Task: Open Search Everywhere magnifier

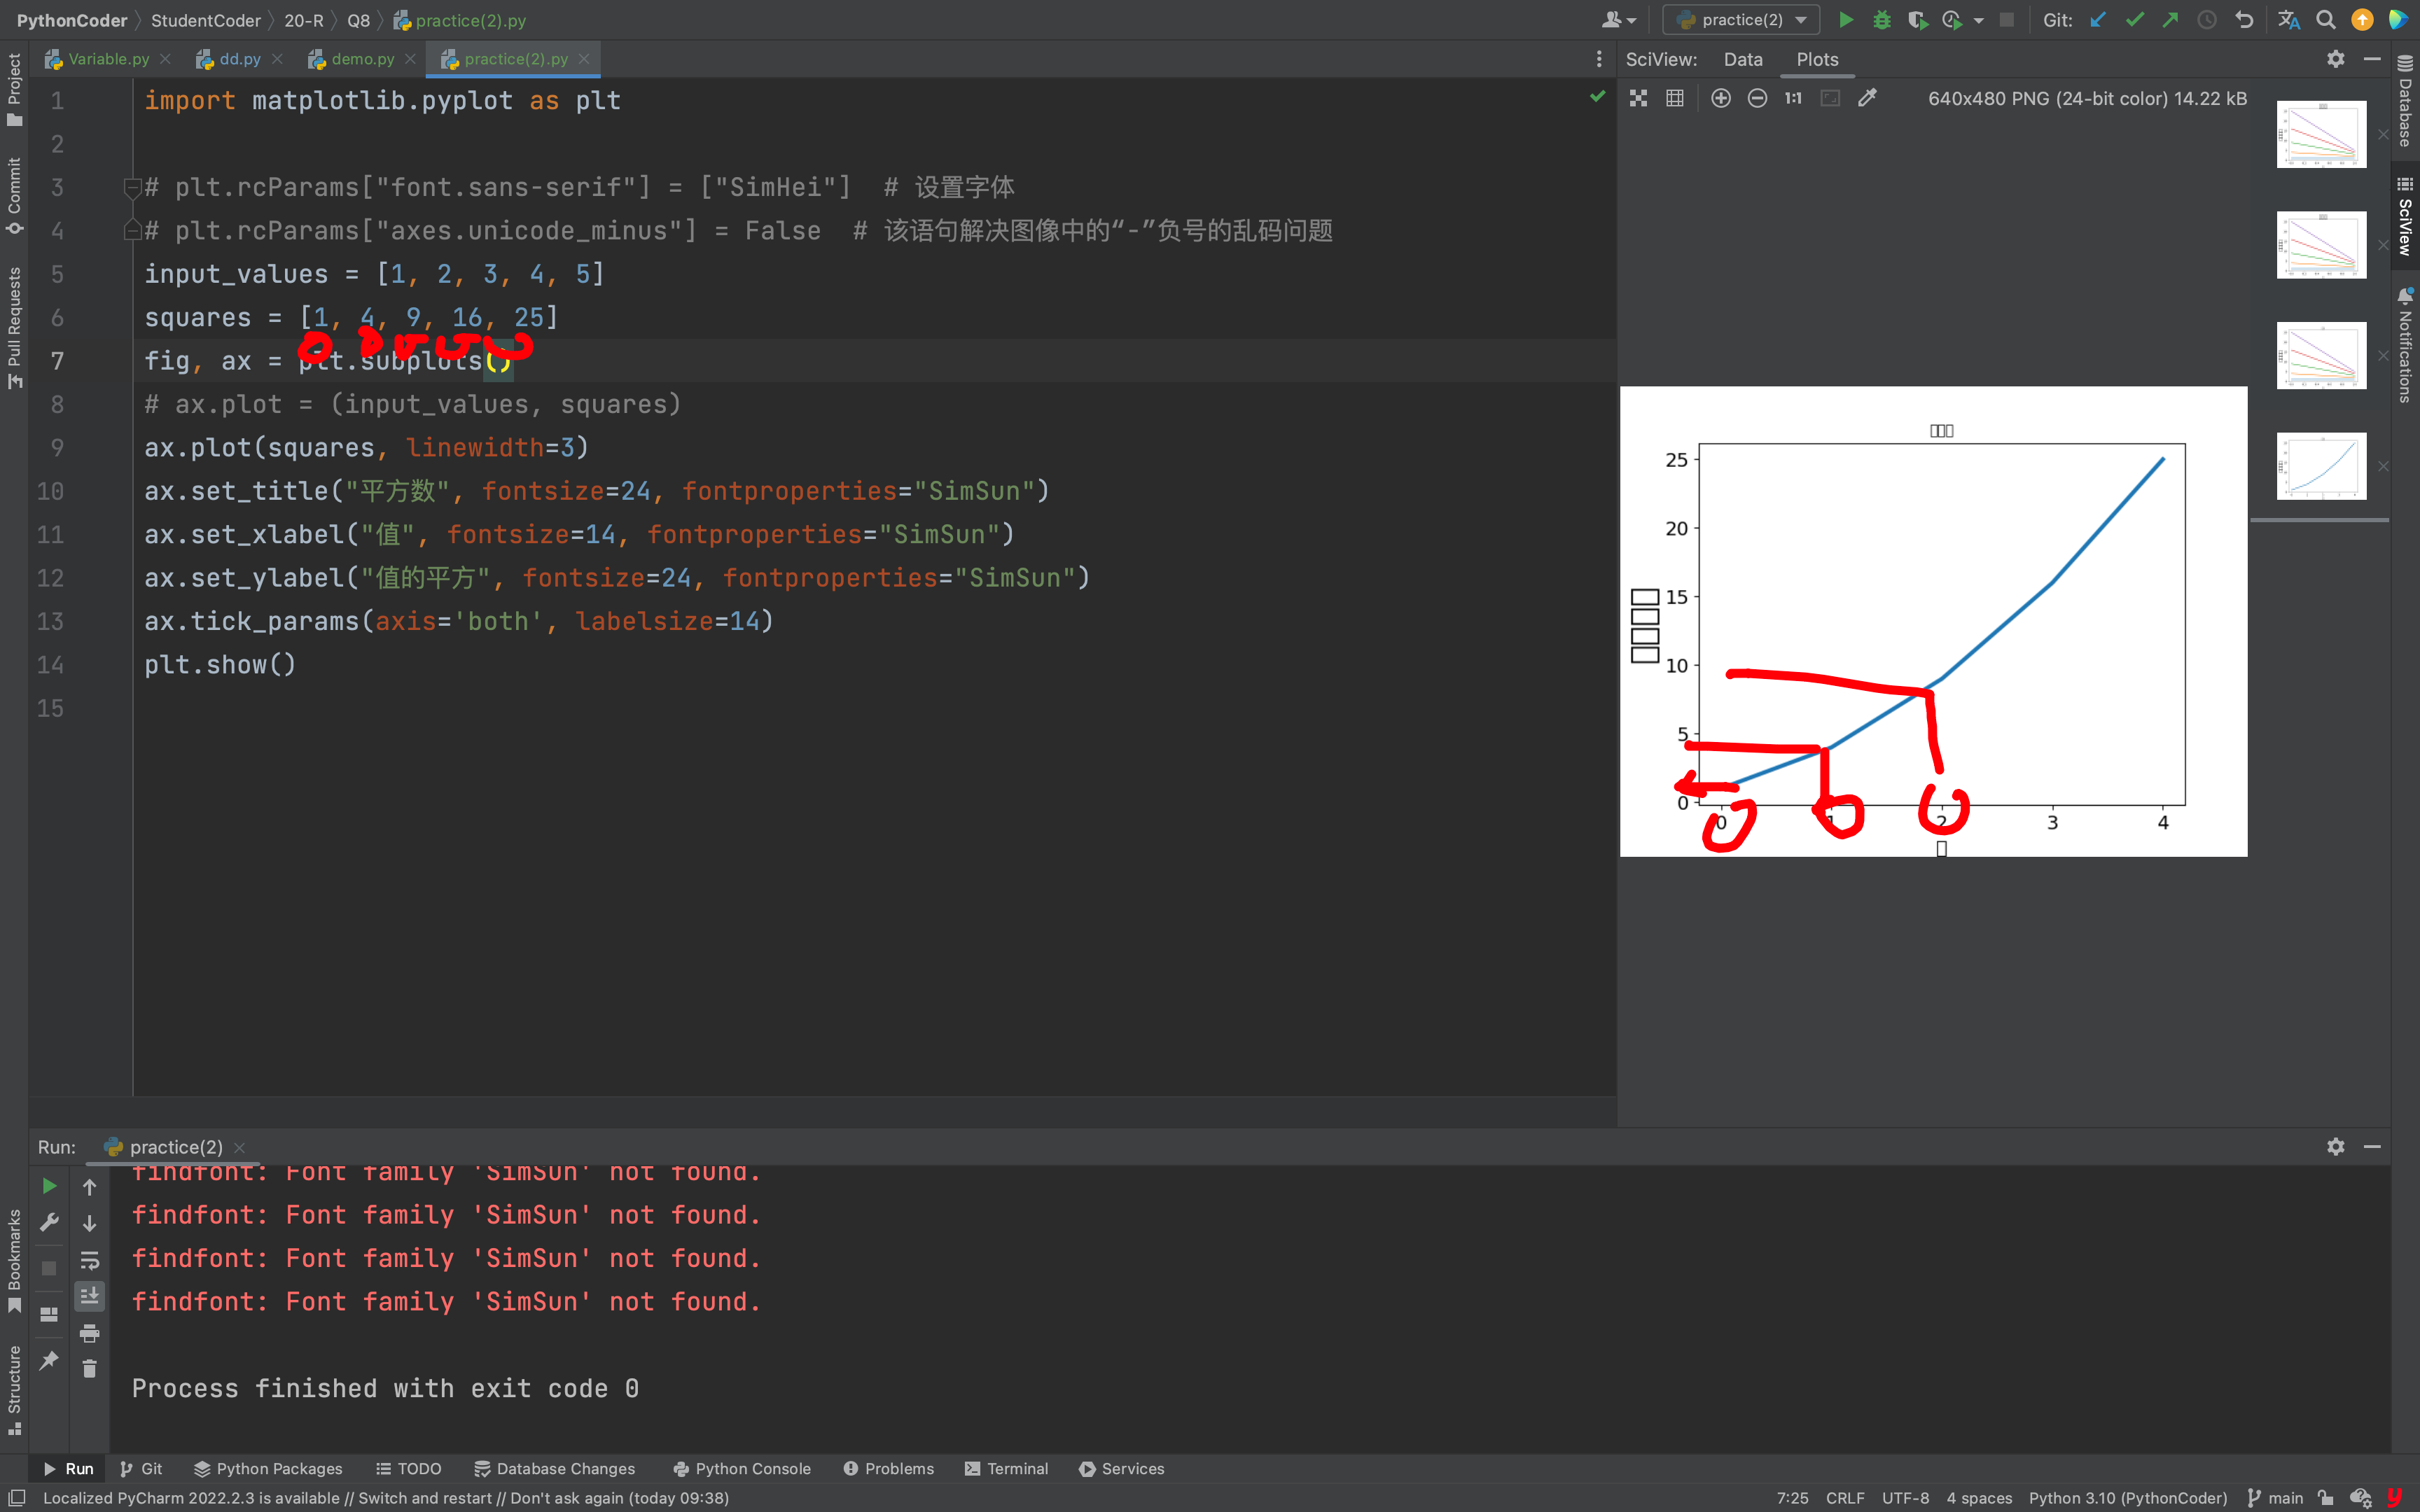Action: (2326, 20)
